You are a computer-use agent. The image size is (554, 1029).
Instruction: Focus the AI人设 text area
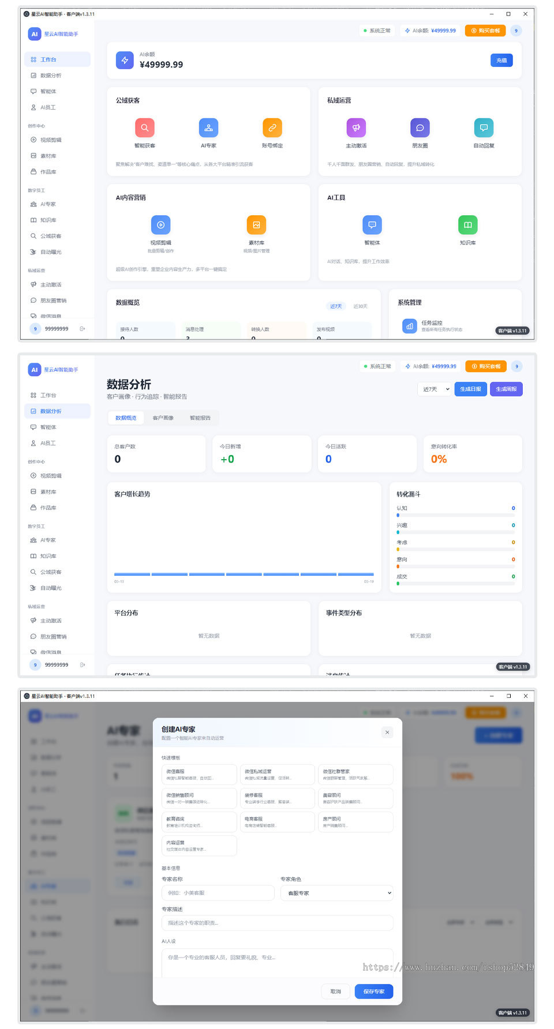click(278, 963)
